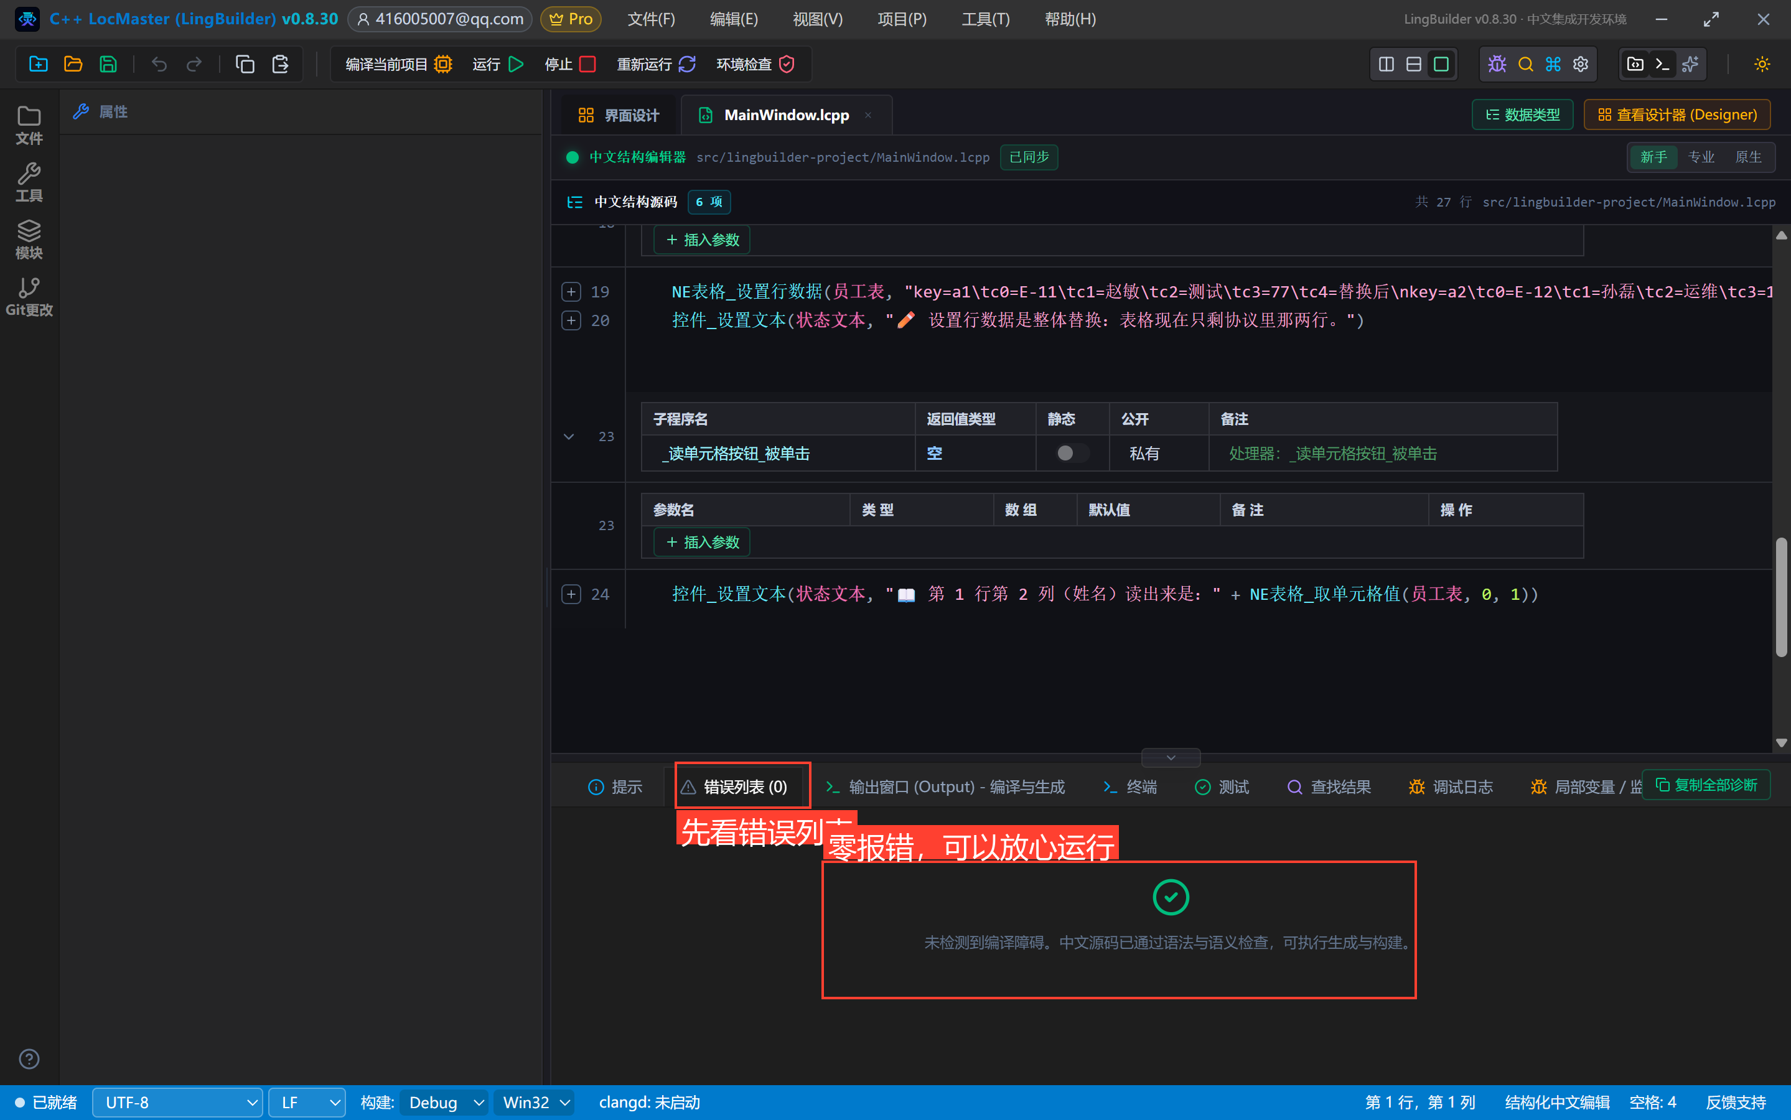Select the 专业 editor mode
The width and height of the screenshot is (1791, 1120).
(1701, 157)
